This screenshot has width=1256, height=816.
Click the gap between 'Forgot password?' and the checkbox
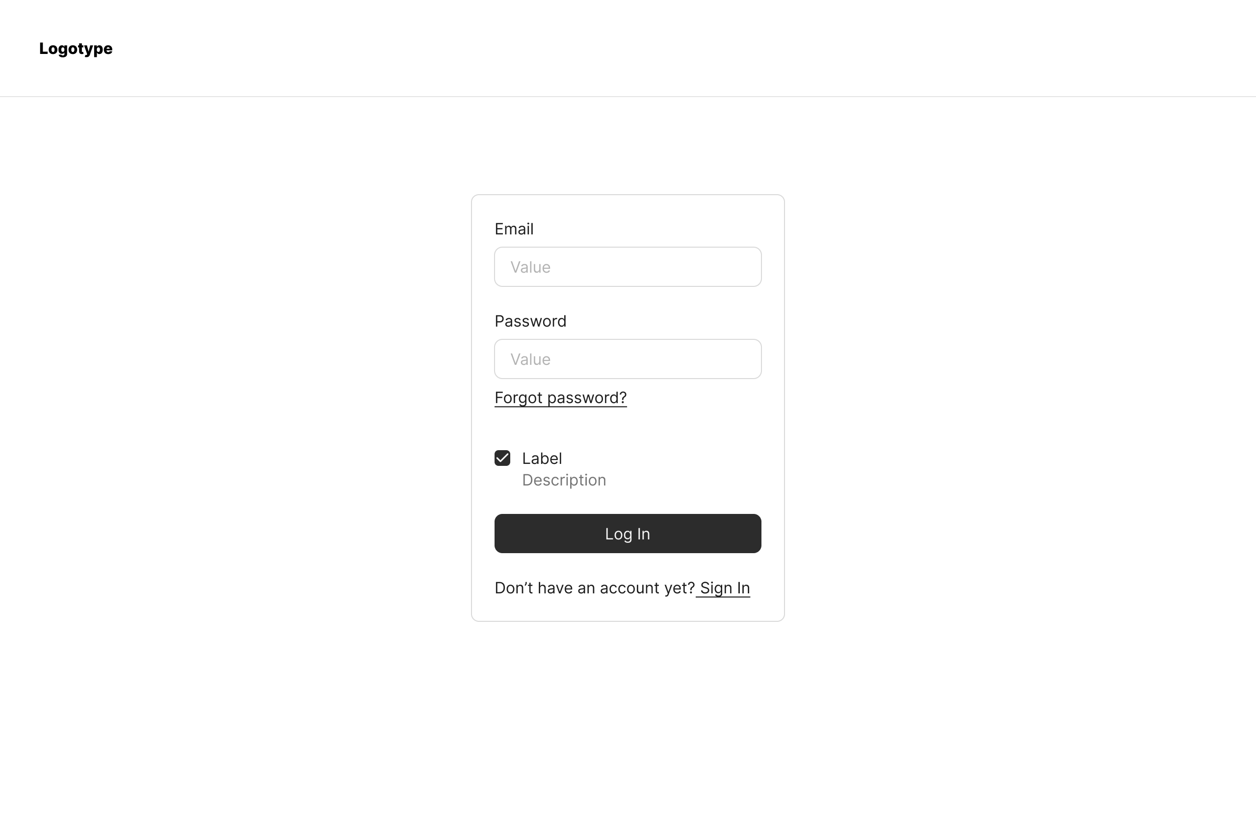tap(628, 429)
